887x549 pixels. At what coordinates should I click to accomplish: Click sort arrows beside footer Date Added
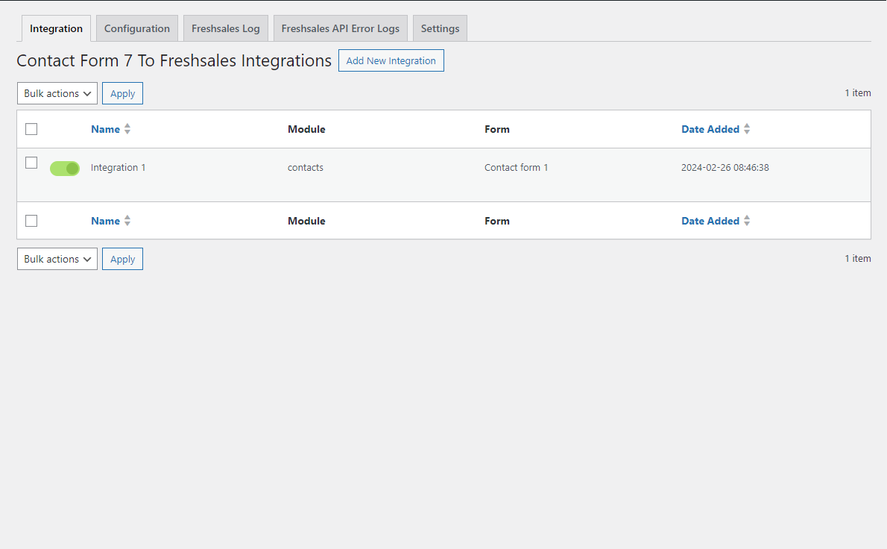(x=747, y=221)
